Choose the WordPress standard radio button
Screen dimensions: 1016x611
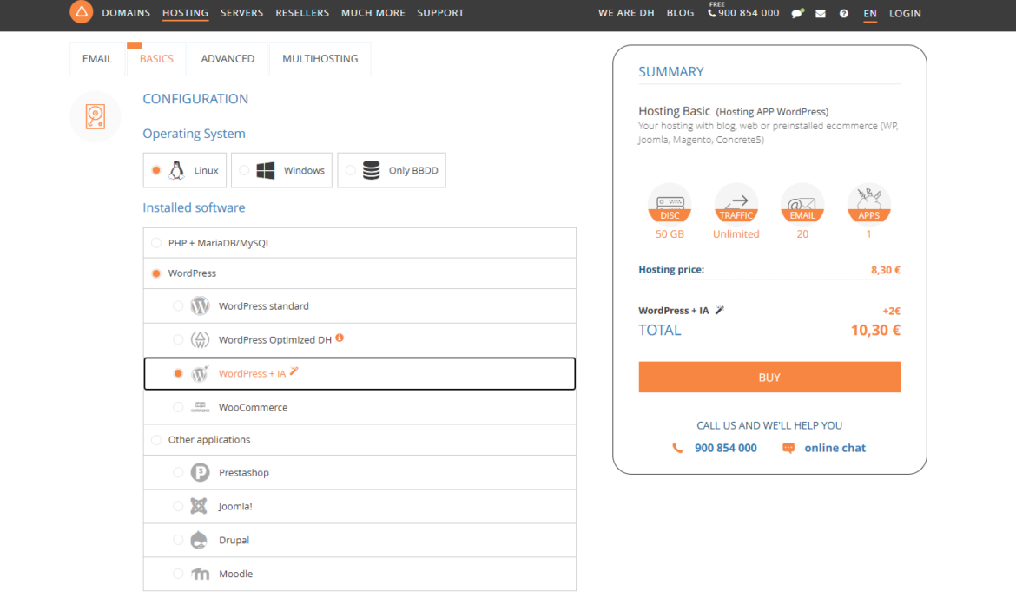[x=177, y=305]
